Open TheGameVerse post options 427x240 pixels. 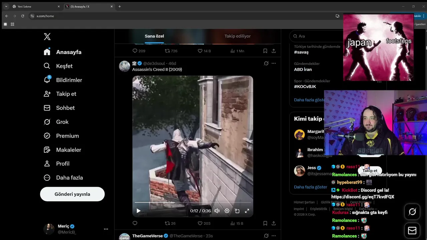(274, 236)
